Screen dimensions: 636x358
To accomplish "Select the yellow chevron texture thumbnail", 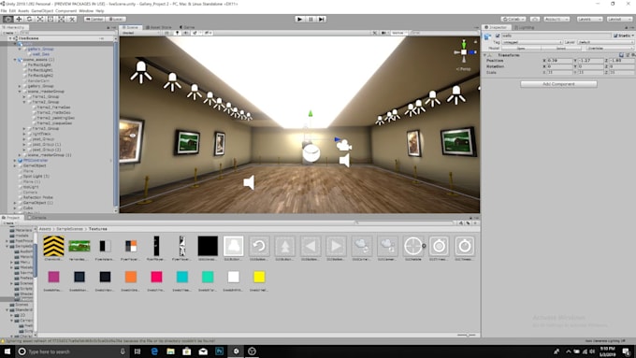I will point(53,246).
